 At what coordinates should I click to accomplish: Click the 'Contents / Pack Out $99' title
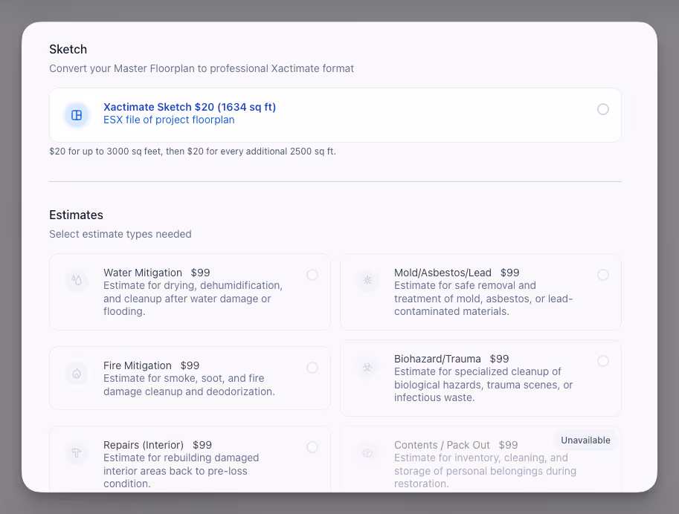(x=456, y=445)
